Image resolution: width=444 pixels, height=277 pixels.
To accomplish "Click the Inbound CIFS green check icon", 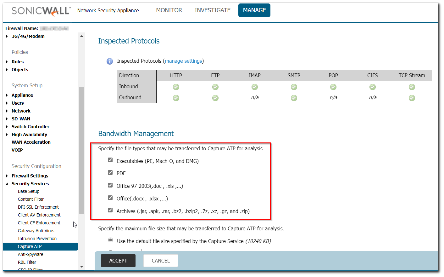I will pos(373,87).
